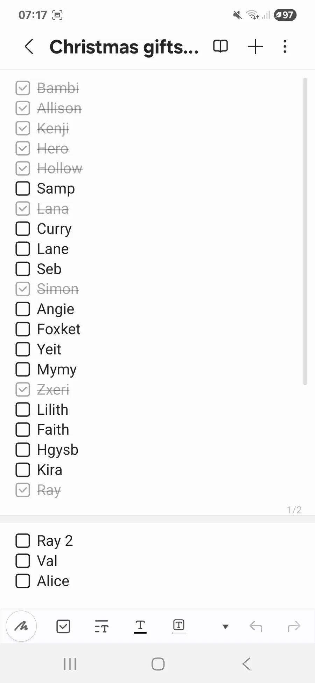Image resolution: width=315 pixels, height=683 pixels.
Task: Insert a checklist using checkbox toolbar icon
Action: coord(63,626)
